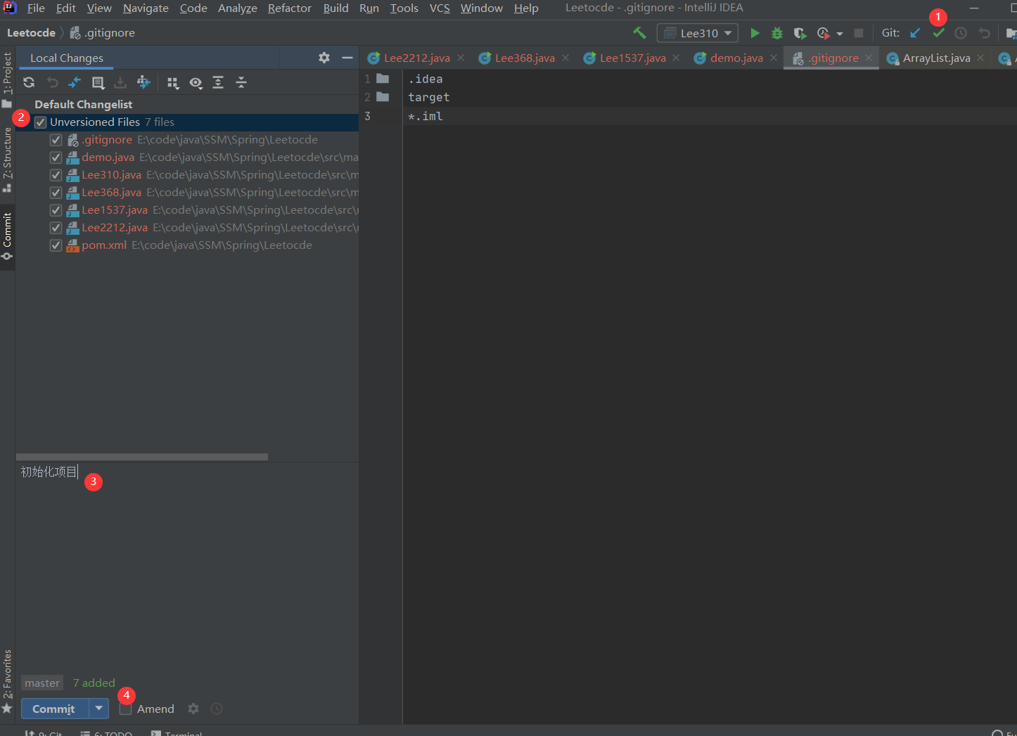The image size is (1017, 736).
Task: Open the Refactor menu
Action: click(290, 8)
